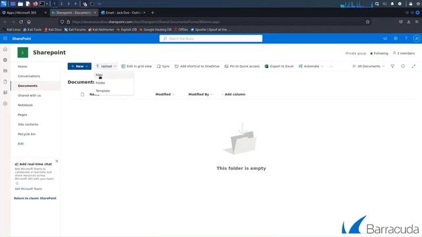
Task: Click the browser home button
Action: tap(29, 22)
